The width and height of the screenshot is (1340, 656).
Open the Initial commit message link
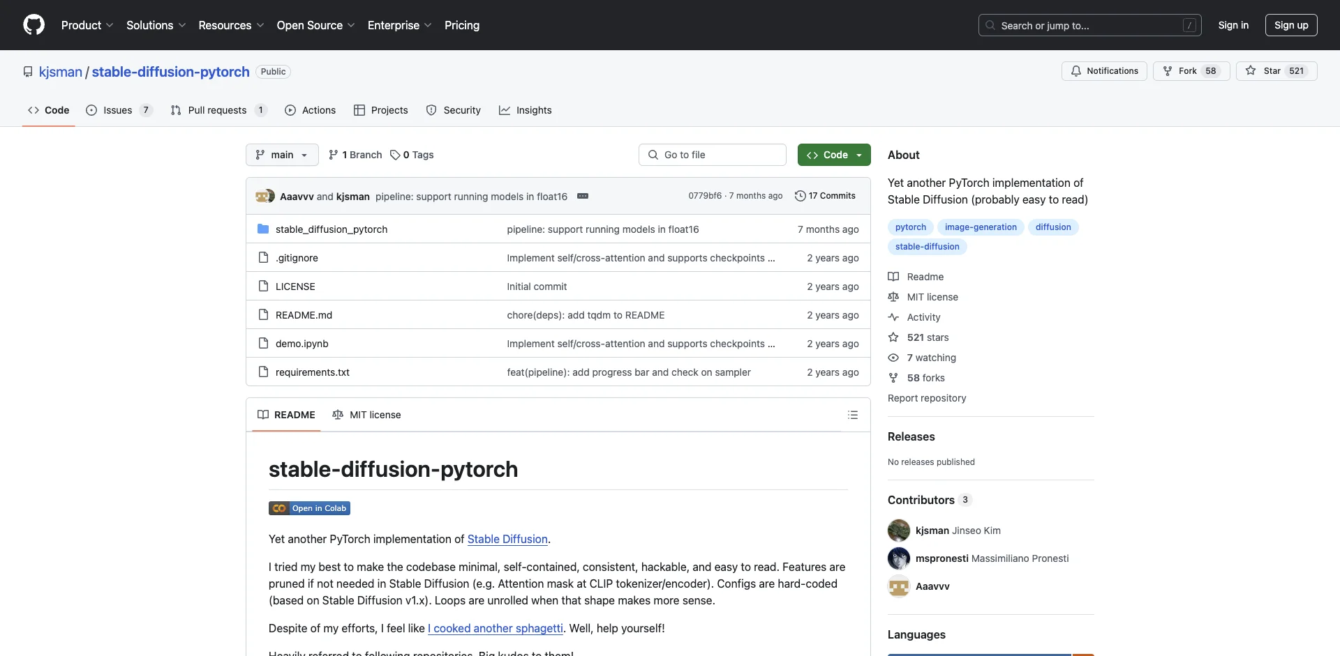tap(537, 287)
